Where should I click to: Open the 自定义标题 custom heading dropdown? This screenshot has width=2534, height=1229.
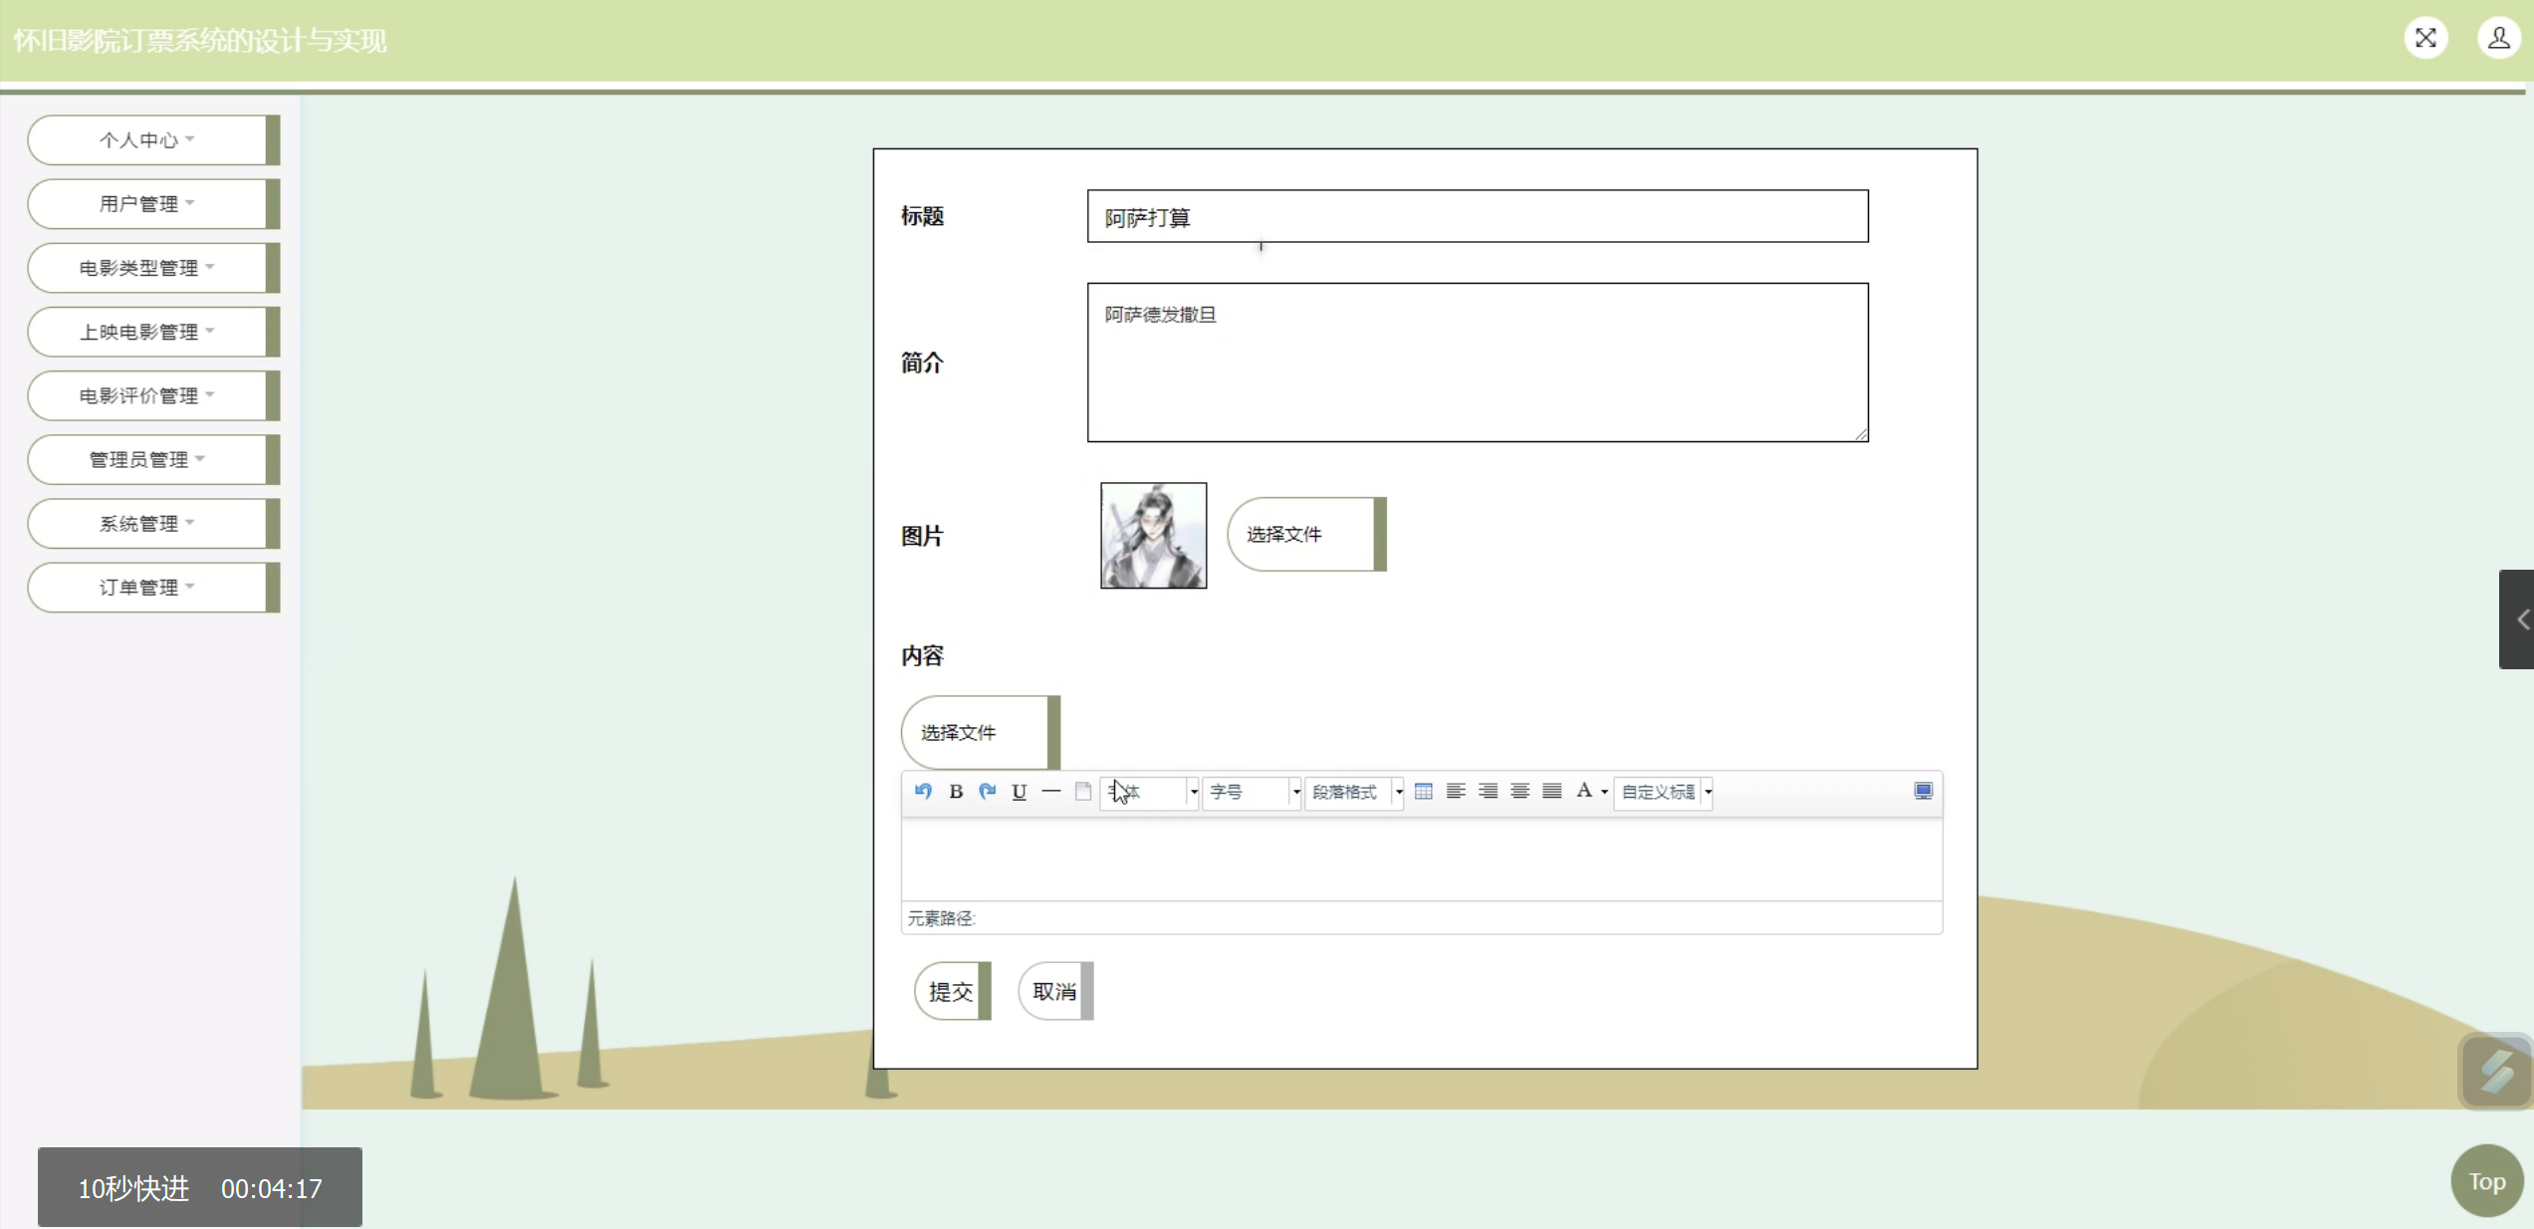1664,793
